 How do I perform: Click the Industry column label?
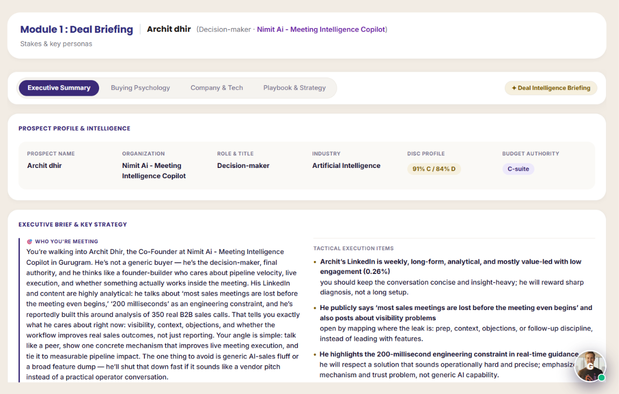(326, 154)
